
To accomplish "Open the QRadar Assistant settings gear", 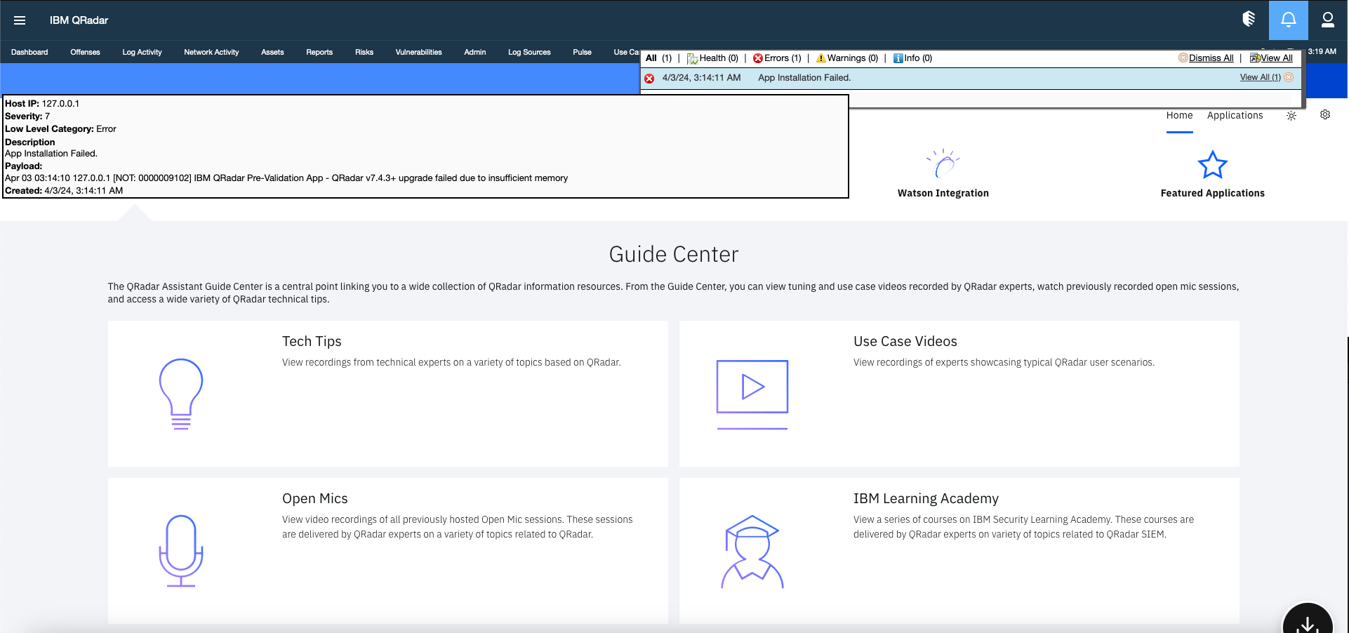I will pyautogui.click(x=1325, y=114).
